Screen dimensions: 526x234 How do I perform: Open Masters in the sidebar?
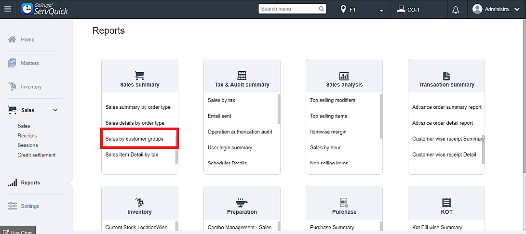coord(29,63)
